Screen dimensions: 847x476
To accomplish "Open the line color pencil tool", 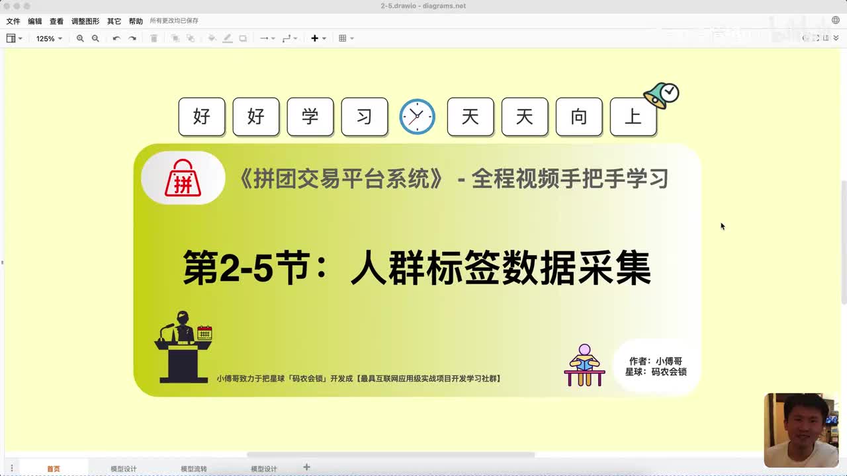I will pos(228,38).
